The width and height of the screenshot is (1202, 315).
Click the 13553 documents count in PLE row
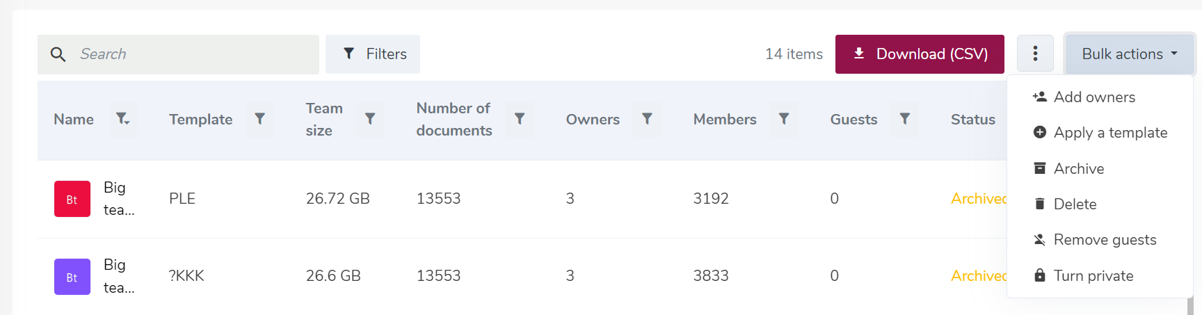coord(438,199)
